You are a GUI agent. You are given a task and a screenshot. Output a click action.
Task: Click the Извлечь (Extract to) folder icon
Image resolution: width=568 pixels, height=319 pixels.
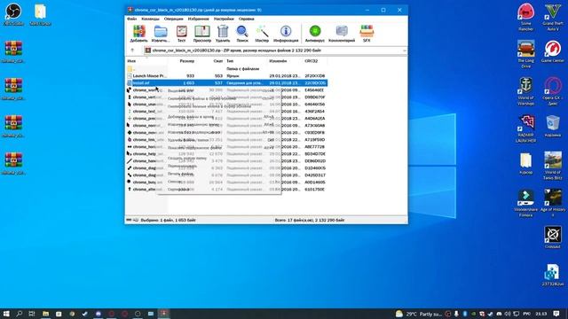coord(161,34)
